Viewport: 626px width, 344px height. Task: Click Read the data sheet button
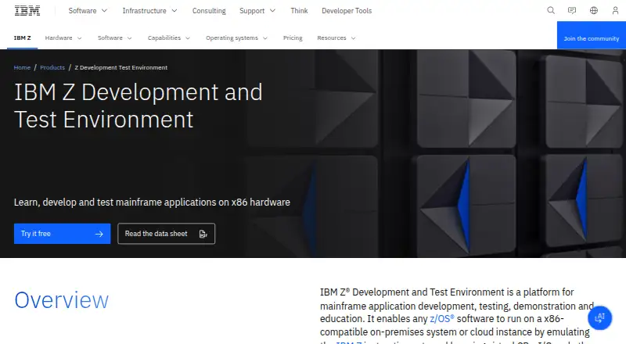(x=167, y=234)
